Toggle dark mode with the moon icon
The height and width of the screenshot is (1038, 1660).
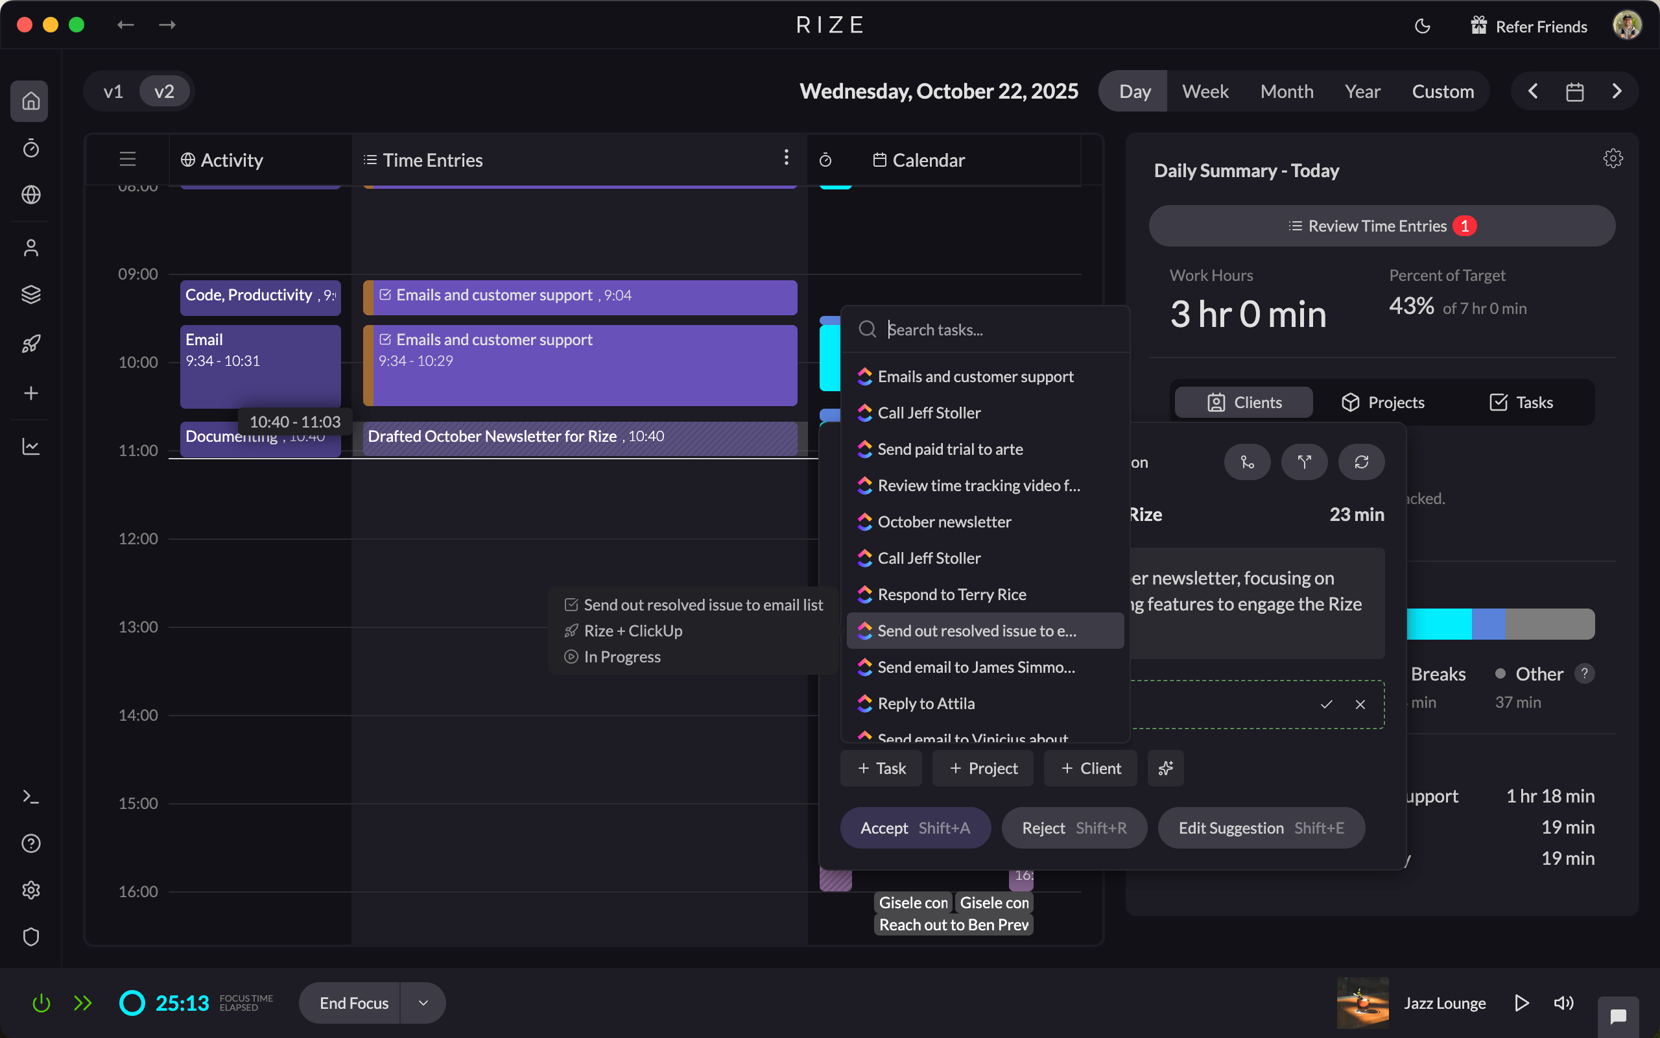[x=1422, y=25]
